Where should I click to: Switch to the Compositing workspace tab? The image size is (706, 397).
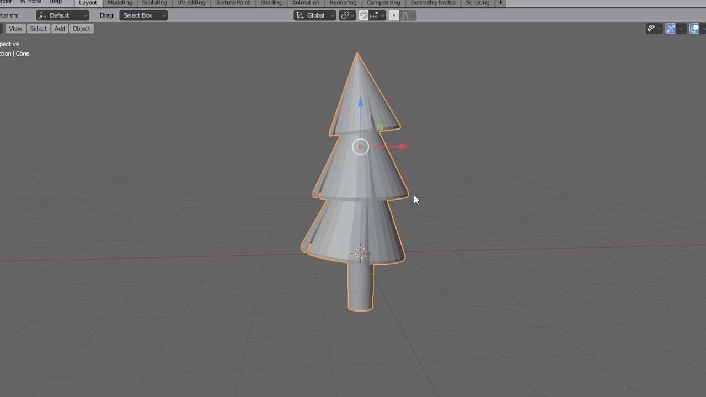(x=383, y=3)
